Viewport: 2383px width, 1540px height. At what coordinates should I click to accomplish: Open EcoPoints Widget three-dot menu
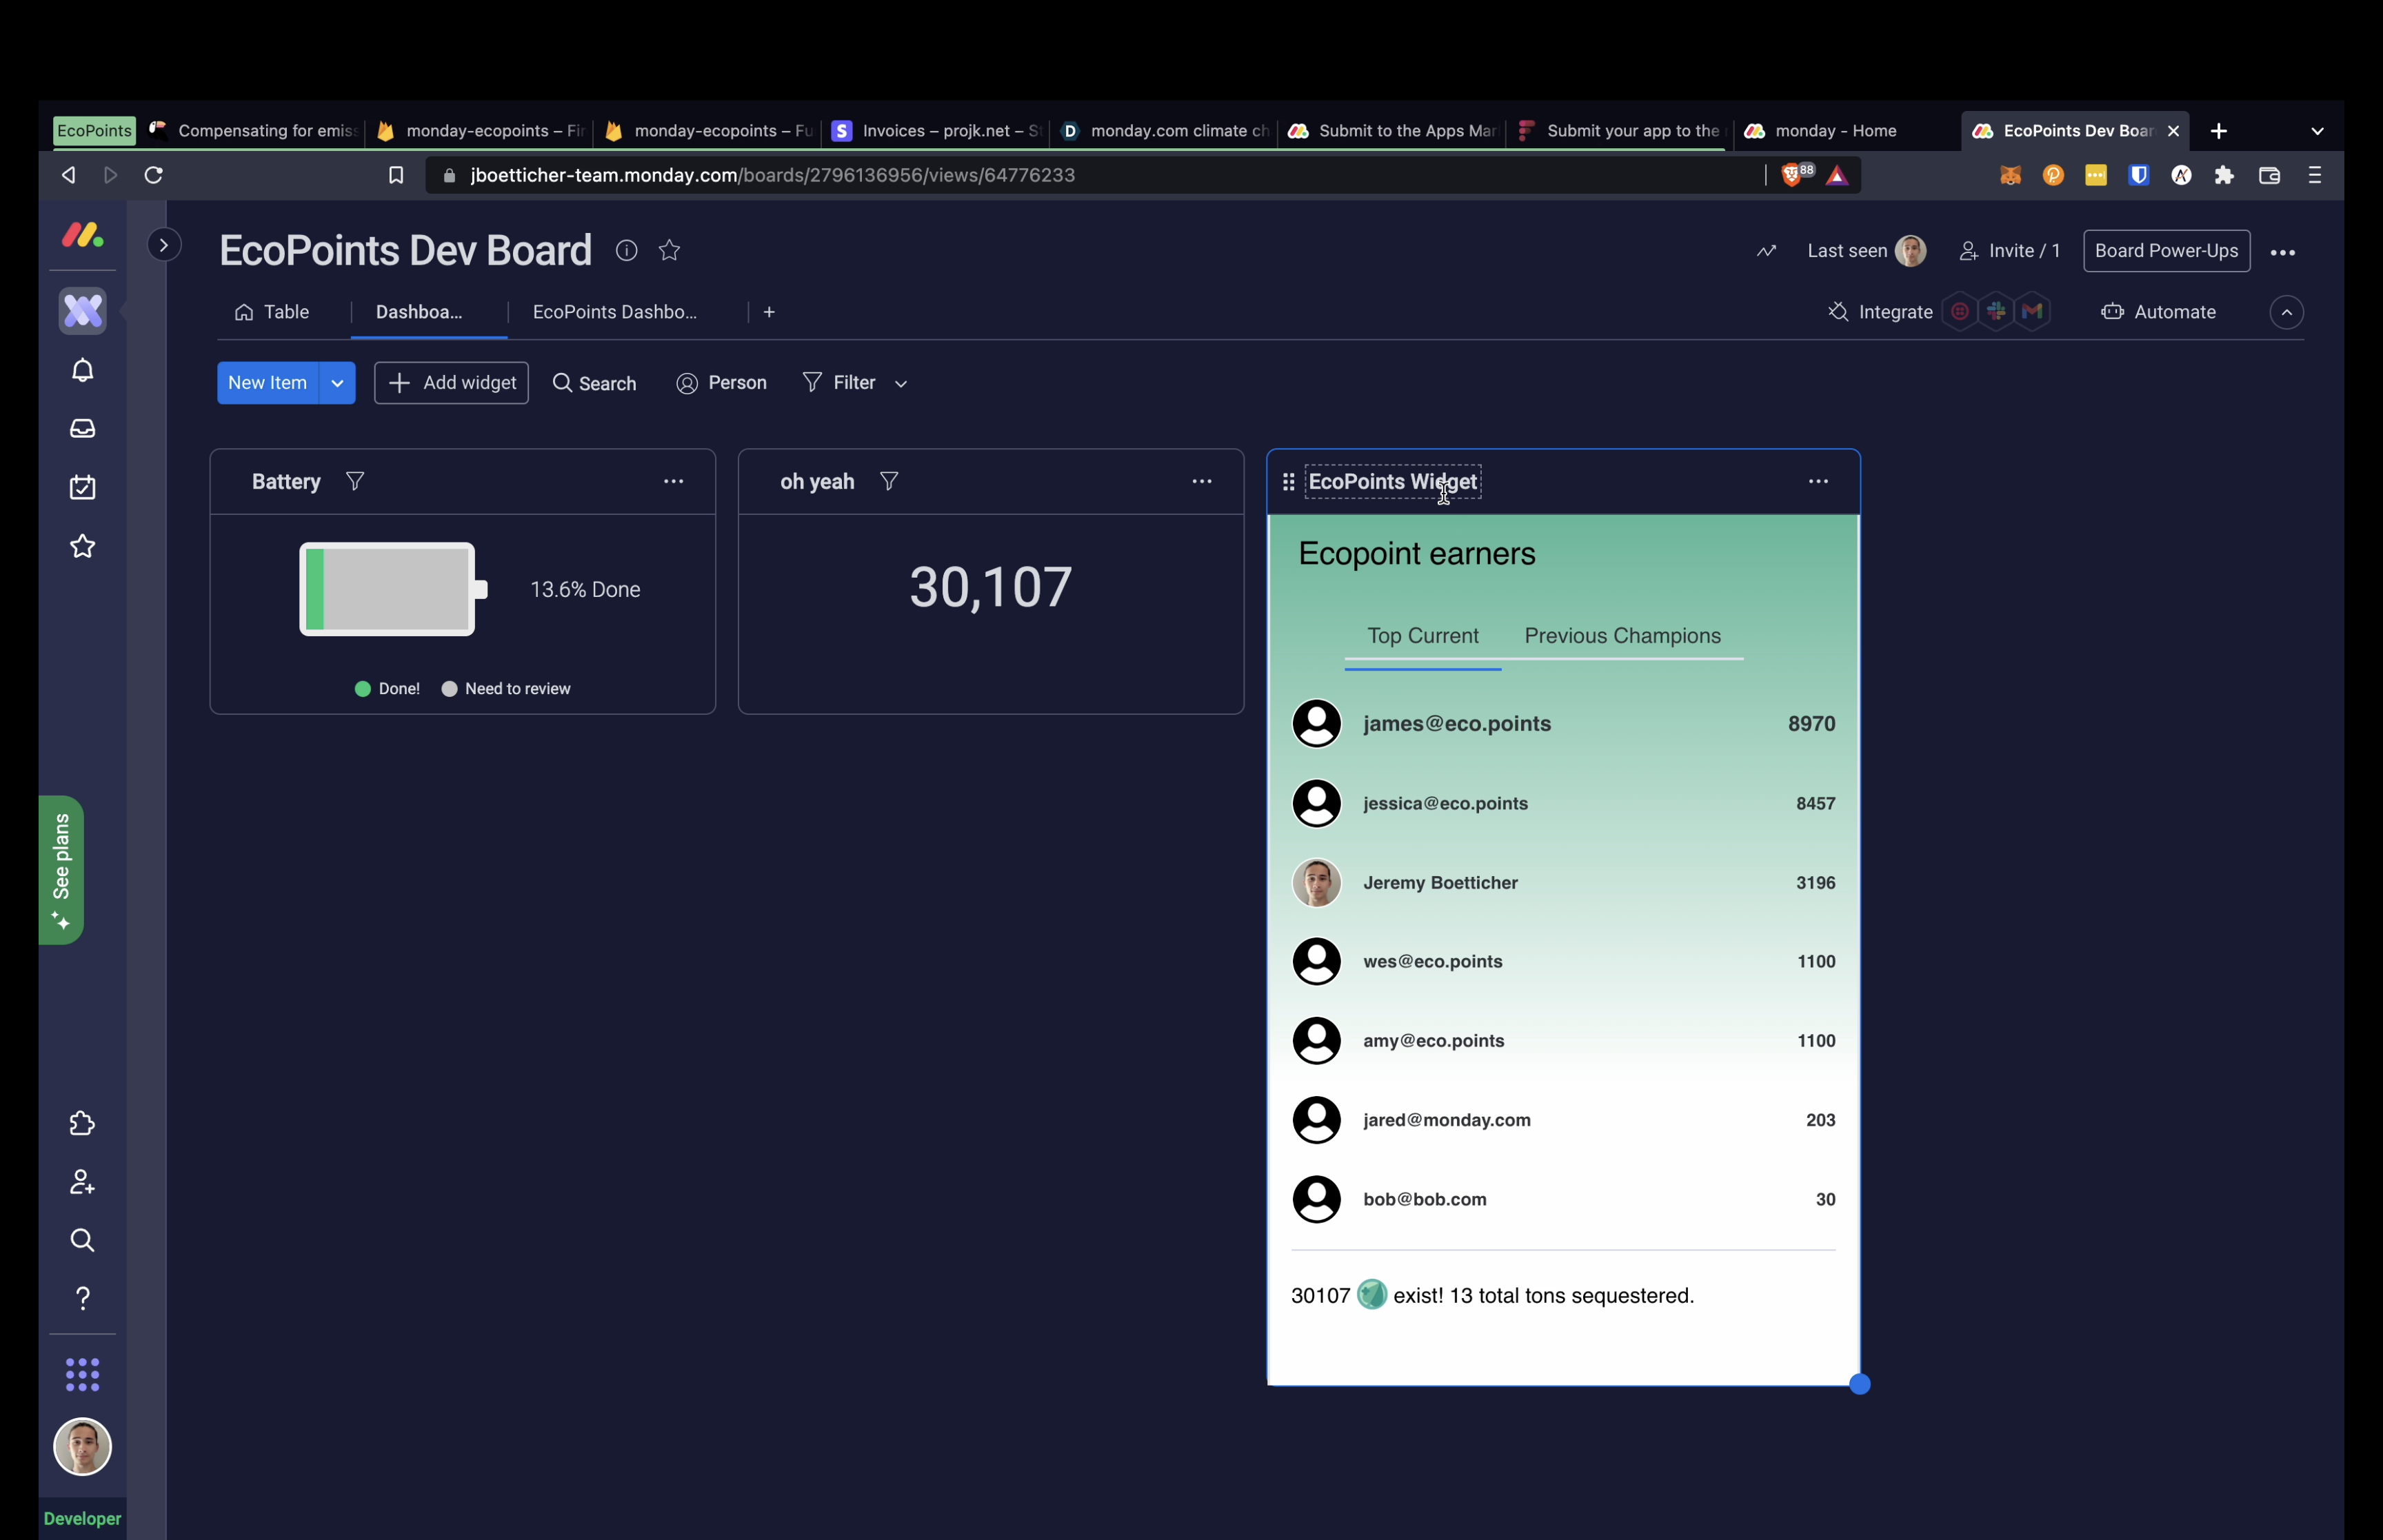(1818, 482)
